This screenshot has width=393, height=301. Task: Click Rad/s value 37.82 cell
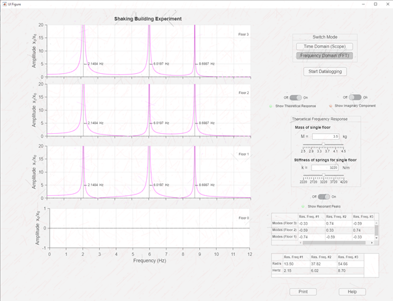point(323,264)
